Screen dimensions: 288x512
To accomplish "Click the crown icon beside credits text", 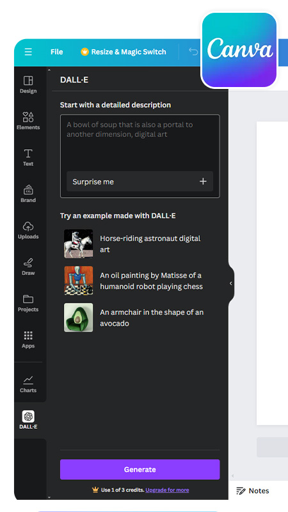I will coord(95,490).
